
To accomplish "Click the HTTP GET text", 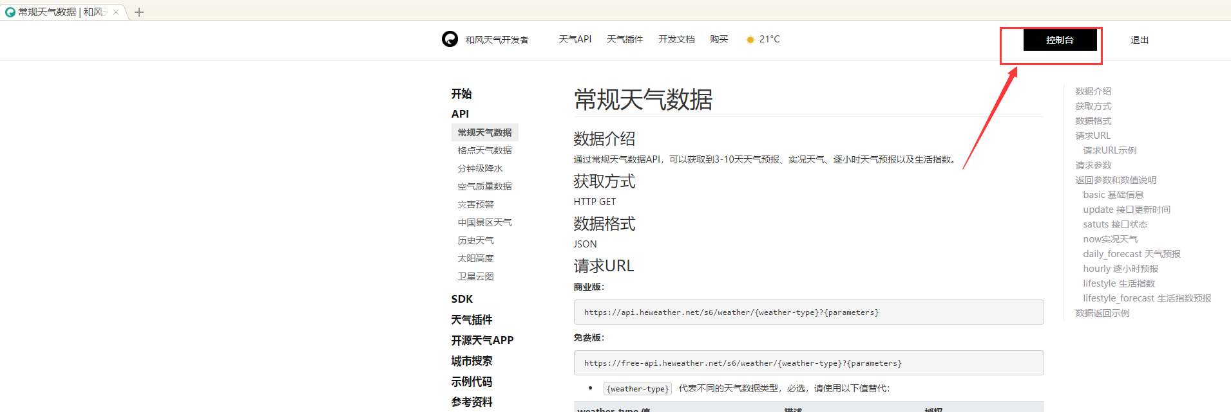I will pos(595,202).
